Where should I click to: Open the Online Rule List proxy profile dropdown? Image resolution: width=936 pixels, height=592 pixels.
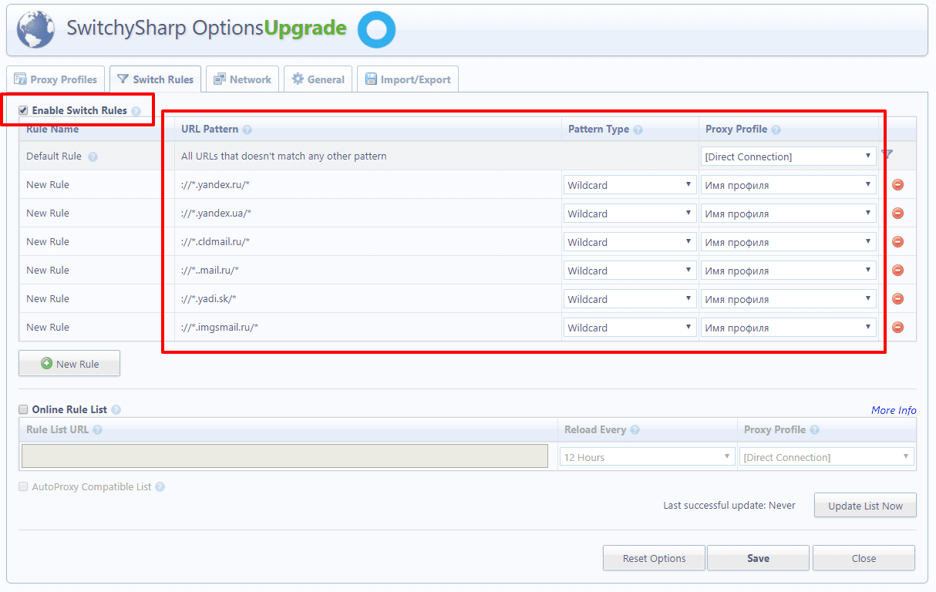tap(827, 457)
